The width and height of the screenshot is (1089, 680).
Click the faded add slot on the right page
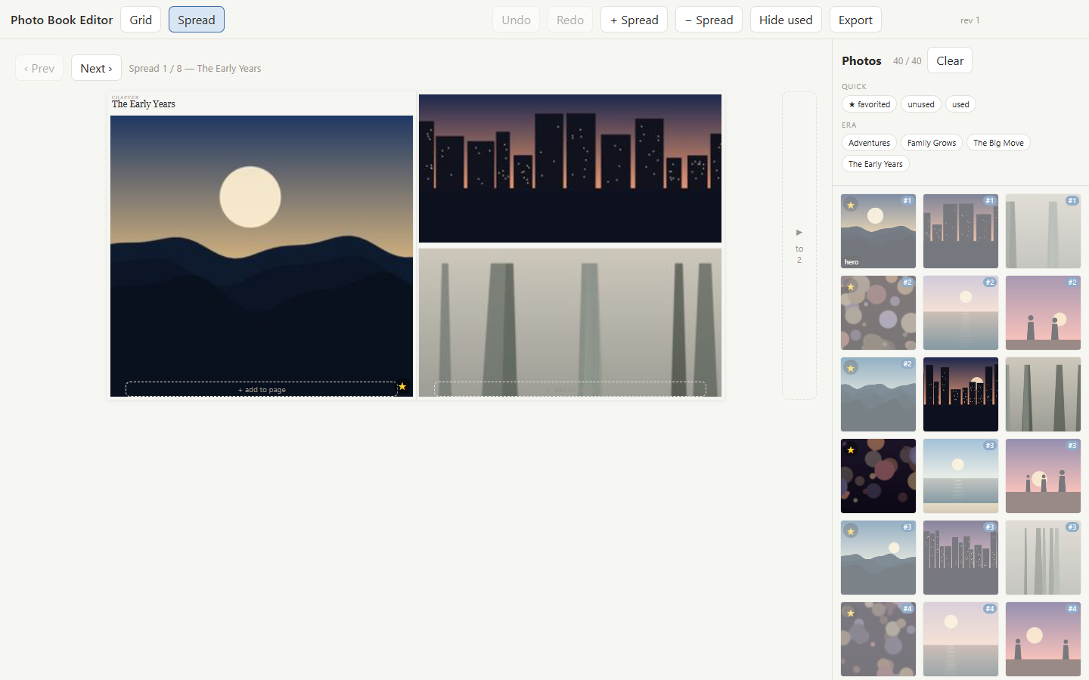pos(570,389)
